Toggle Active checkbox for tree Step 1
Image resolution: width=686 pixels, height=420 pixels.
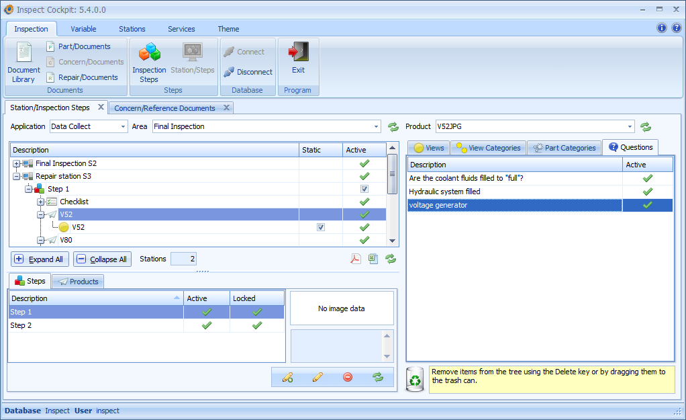point(364,189)
